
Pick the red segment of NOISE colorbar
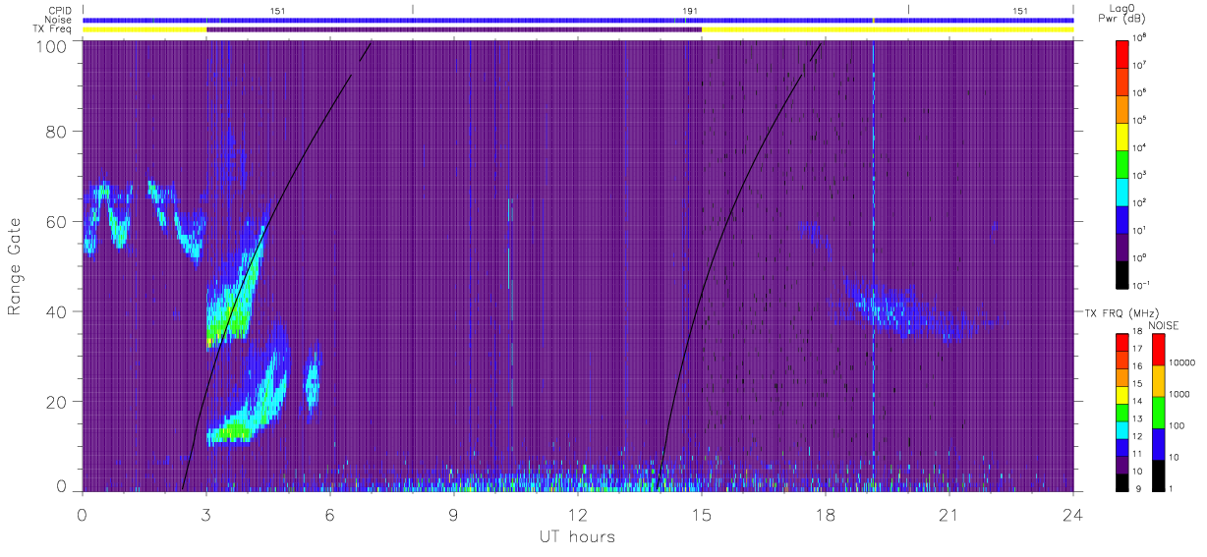coord(1158,350)
